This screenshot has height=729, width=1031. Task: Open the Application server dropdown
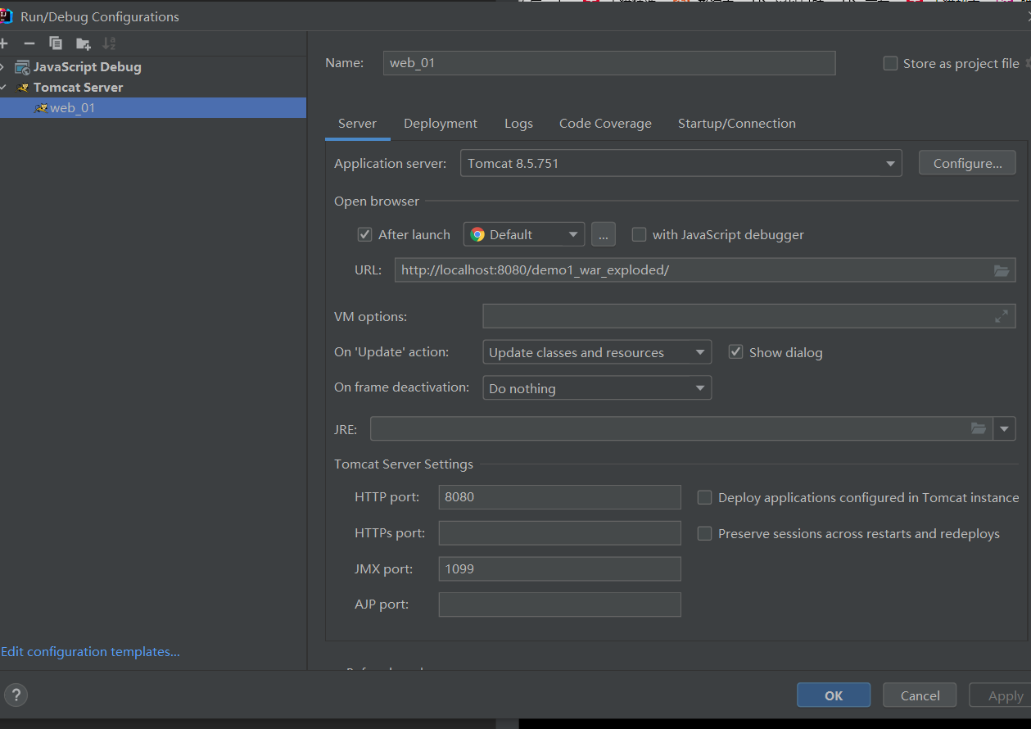pos(681,164)
